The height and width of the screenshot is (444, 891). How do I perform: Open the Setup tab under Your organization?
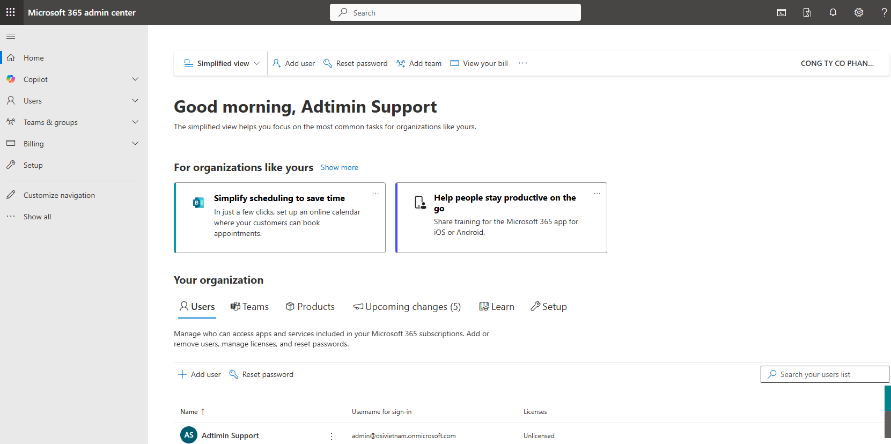click(548, 307)
